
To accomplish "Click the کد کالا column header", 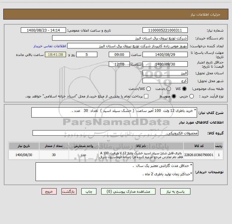I will coord(199,146).
